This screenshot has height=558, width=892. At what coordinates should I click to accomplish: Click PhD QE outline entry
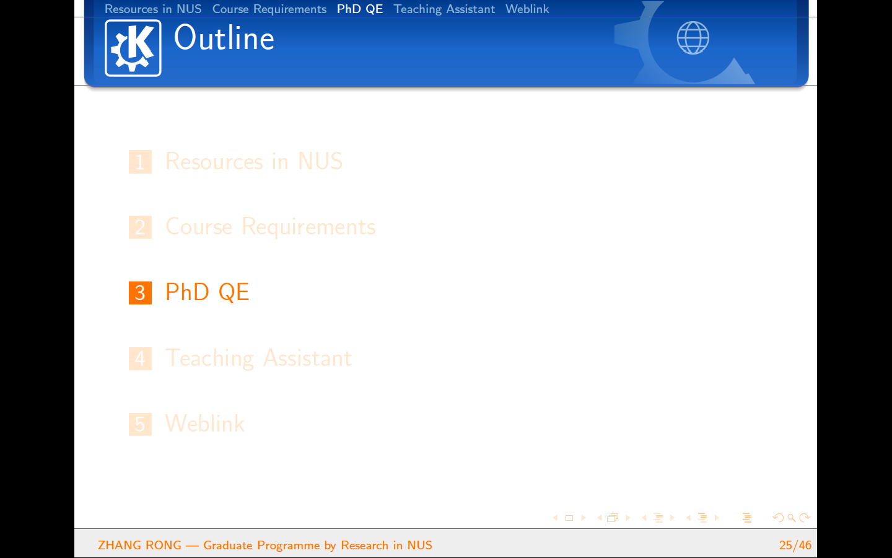pyautogui.click(x=207, y=292)
